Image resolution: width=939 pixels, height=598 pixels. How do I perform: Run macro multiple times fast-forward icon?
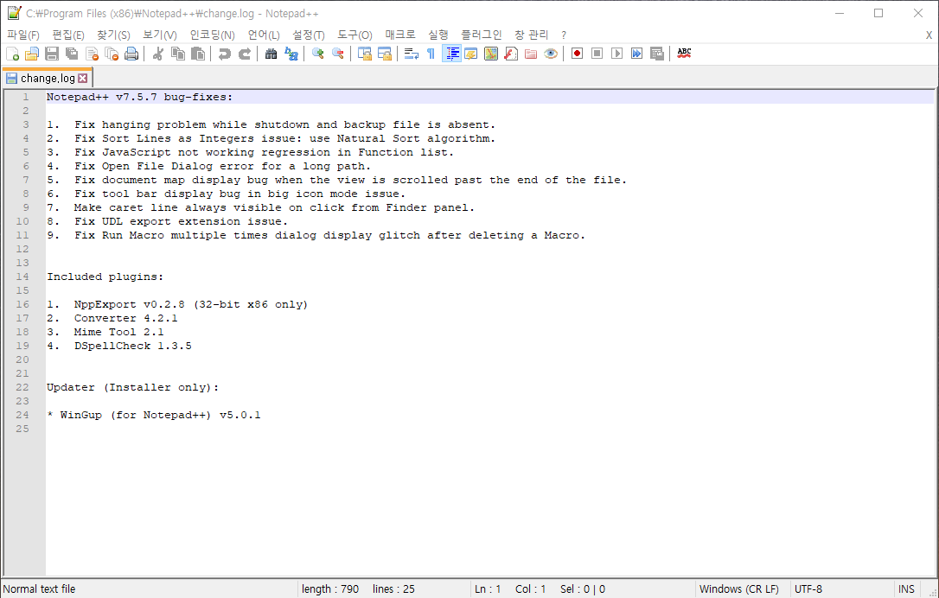[636, 54]
